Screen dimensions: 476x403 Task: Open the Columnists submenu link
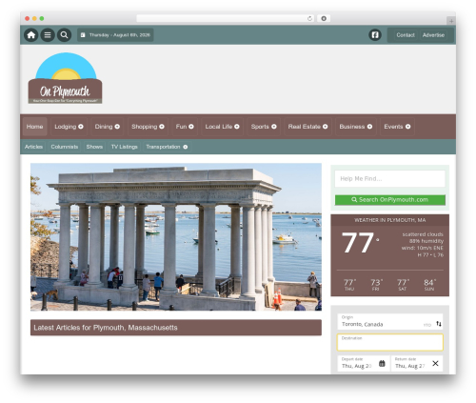tap(65, 147)
